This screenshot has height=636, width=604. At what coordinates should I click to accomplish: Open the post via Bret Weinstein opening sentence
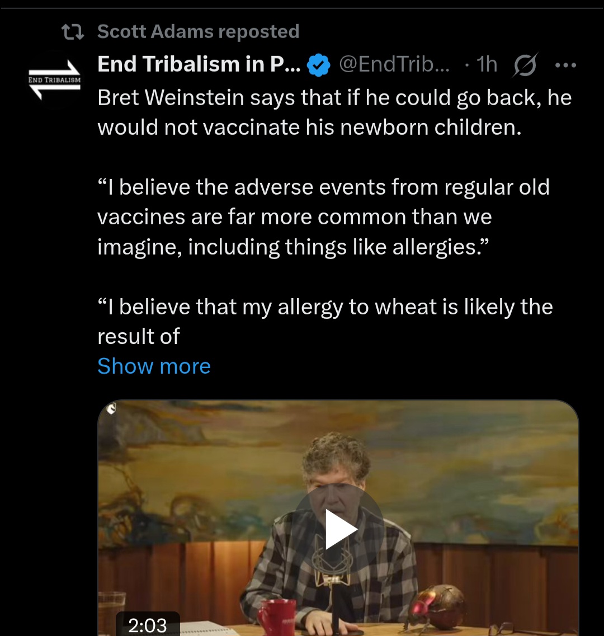pyautogui.click(x=334, y=113)
